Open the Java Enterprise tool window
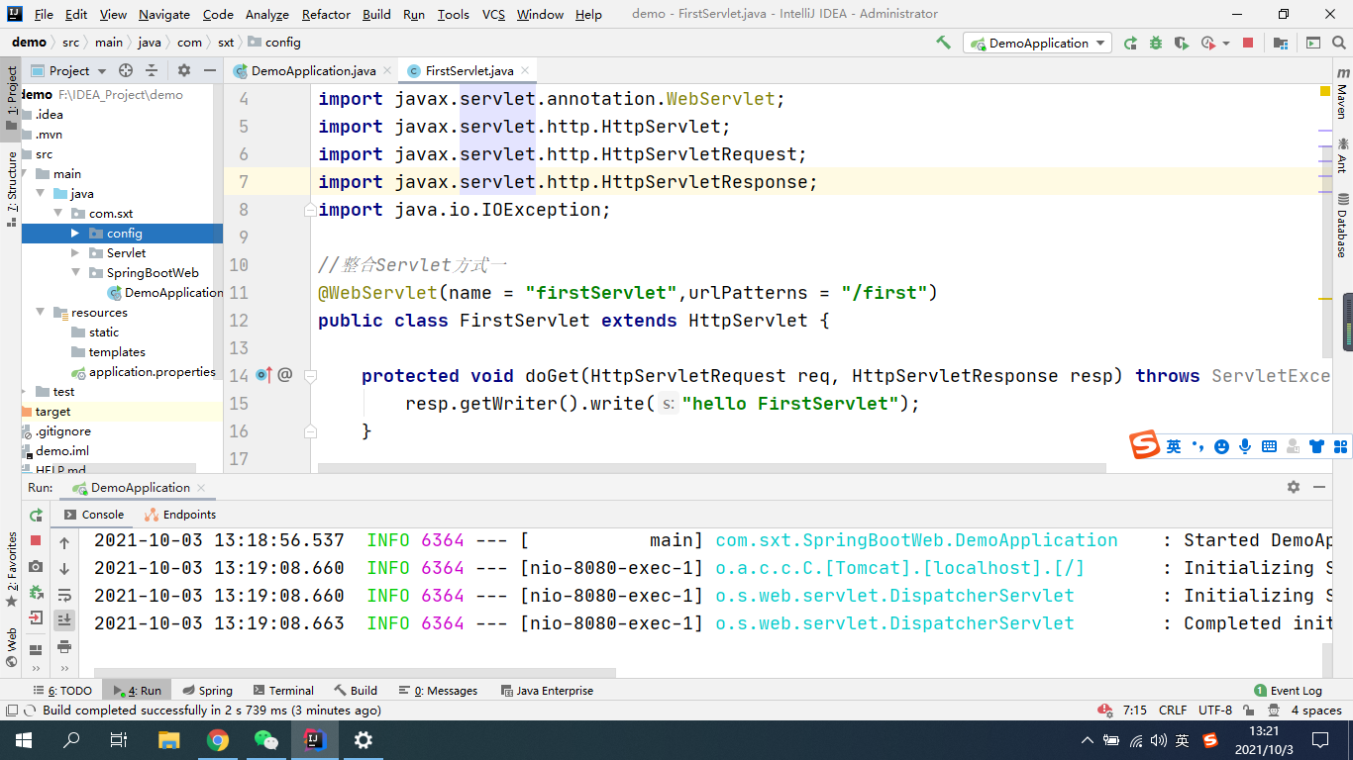Viewport: 1353px width, 760px height. pos(547,691)
